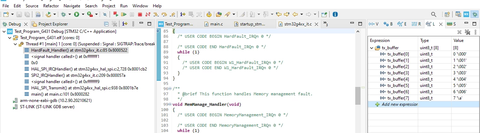Click the Terminate and Relaunch icon
The image size is (480, 133).
coord(116,14)
